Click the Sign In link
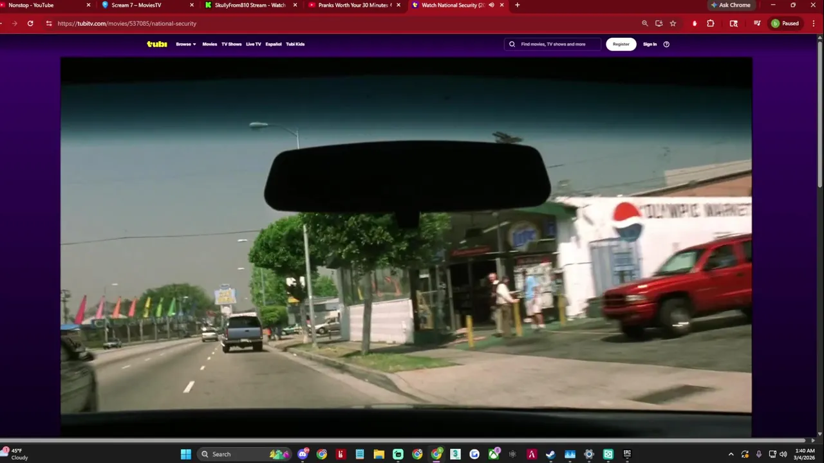 pos(650,44)
